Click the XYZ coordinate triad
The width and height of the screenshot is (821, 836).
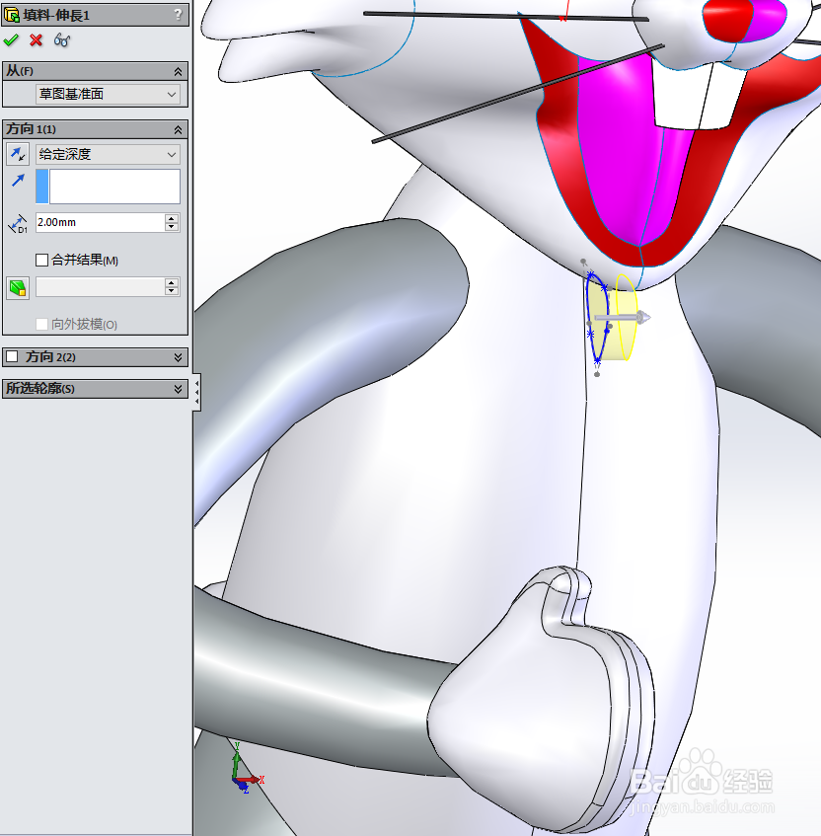tap(245, 768)
